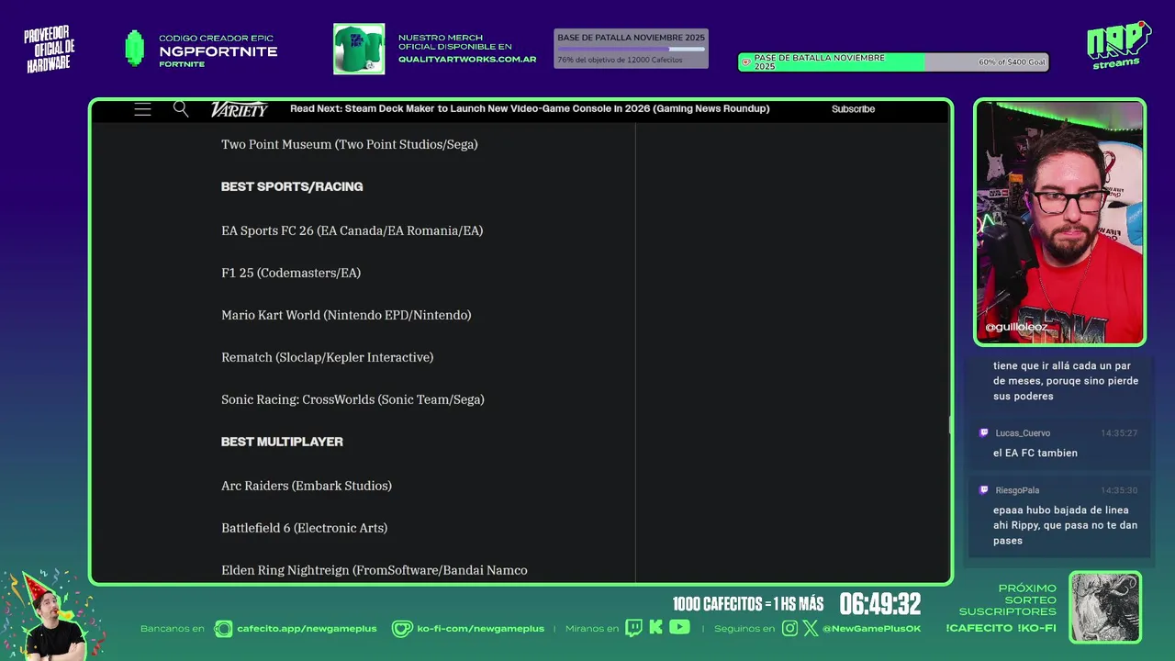Screen dimensions: 1175x661
Task: Click the F1 25 (Codemasters/EA) entry
Action: [291, 273]
